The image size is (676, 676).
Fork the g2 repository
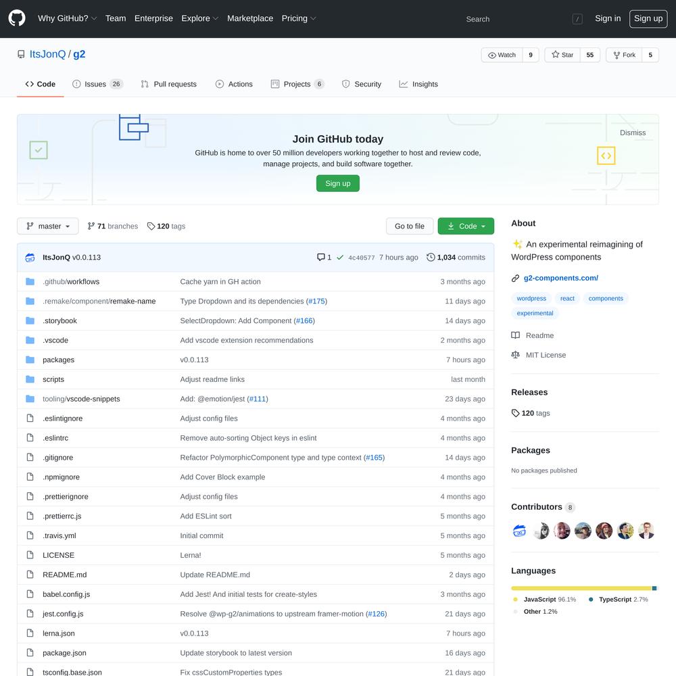pyautogui.click(x=624, y=55)
